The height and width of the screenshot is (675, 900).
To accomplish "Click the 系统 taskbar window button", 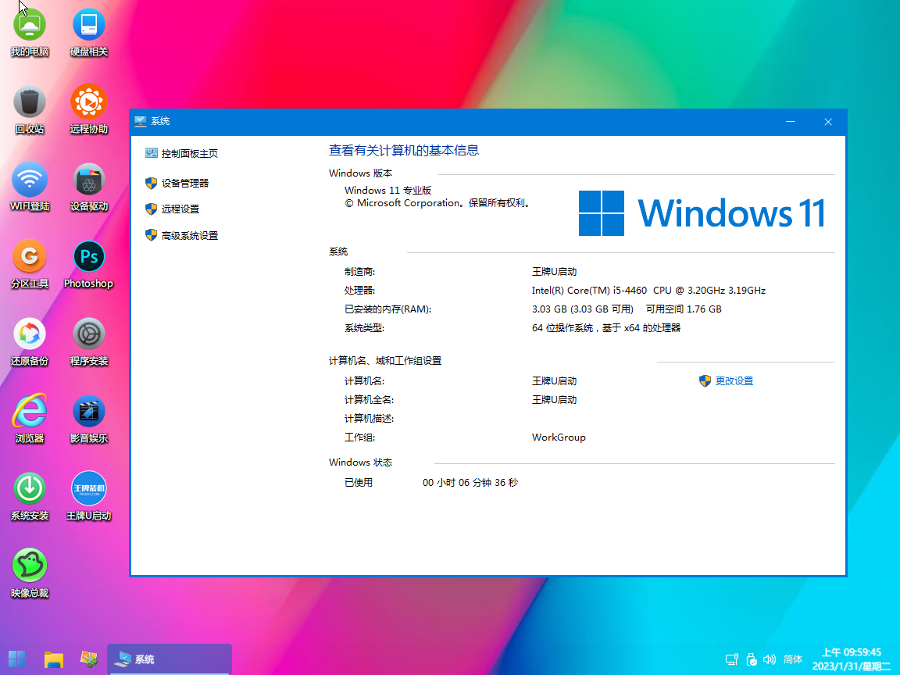I will click(x=170, y=659).
